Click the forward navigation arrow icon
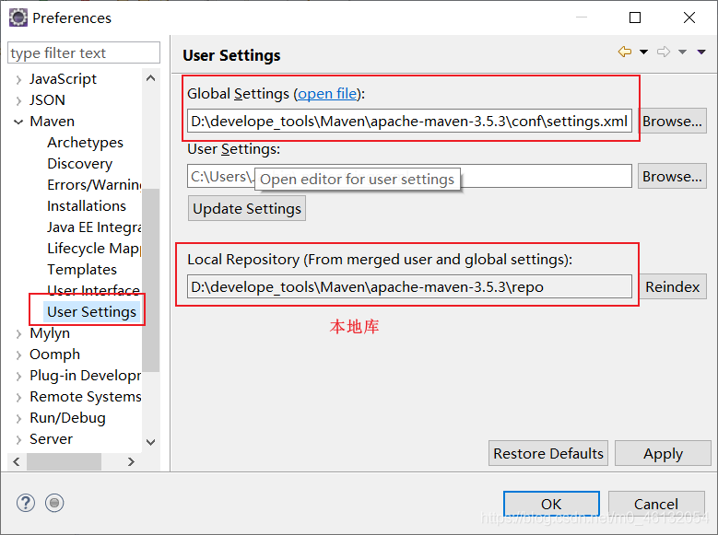The image size is (718, 535). [664, 52]
